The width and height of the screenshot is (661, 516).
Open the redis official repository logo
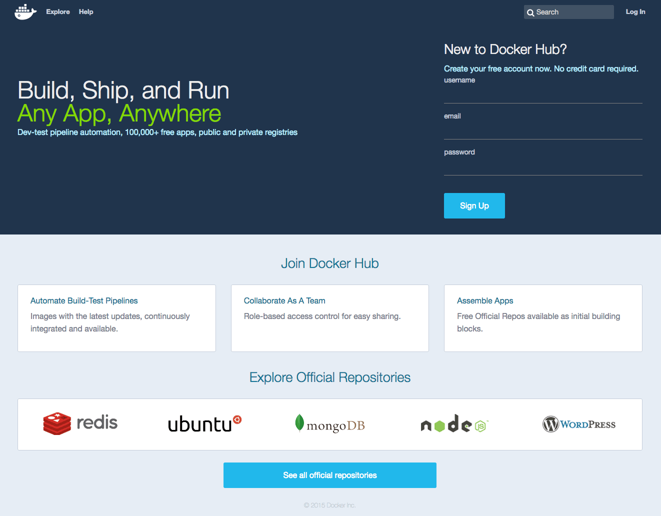click(80, 423)
